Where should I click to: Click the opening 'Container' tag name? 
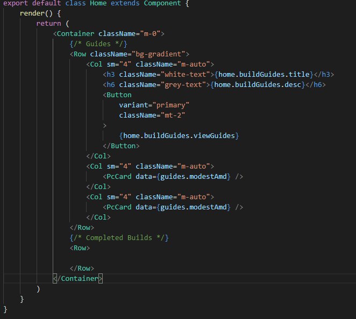point(75,34)
